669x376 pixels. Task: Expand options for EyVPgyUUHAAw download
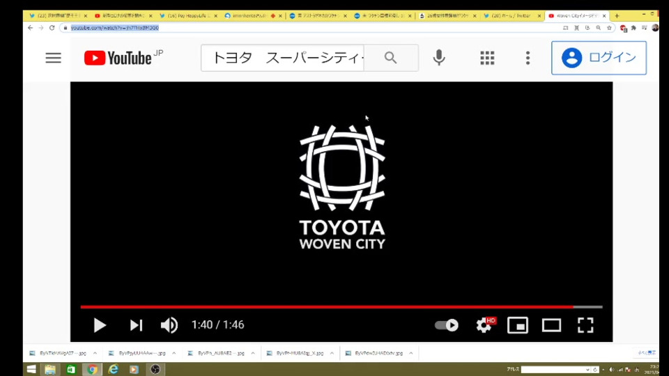pos(174,353)
